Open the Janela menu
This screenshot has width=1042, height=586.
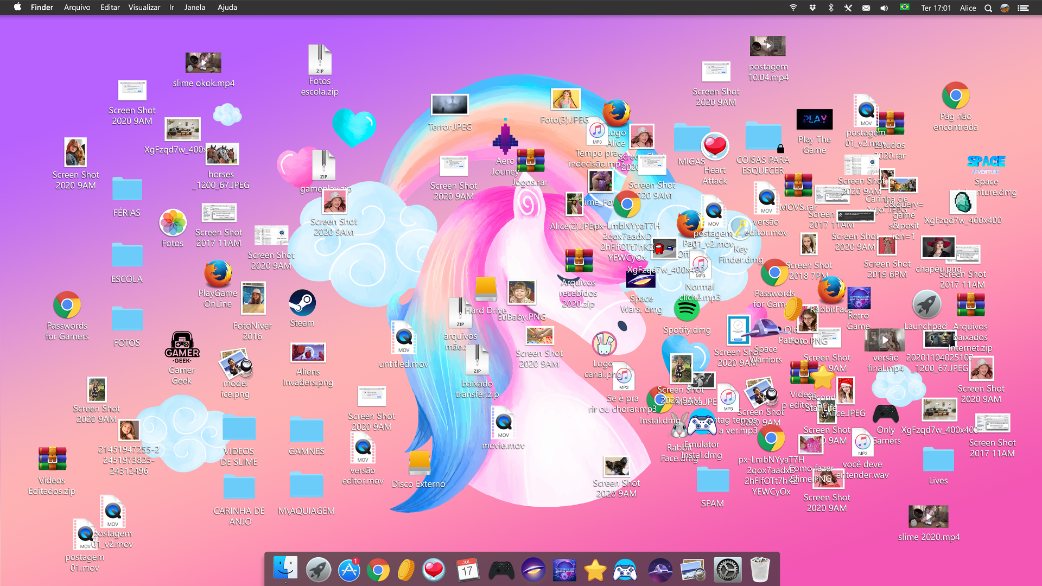click(195, 8)
